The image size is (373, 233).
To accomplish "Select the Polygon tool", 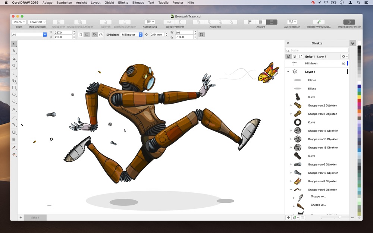I will click(14, 101).
